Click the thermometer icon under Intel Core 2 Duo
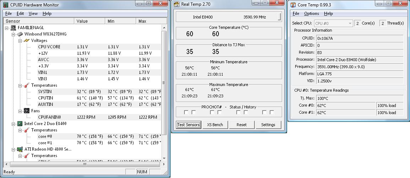Viewport: 410px width, 178px height. (27, 130)
